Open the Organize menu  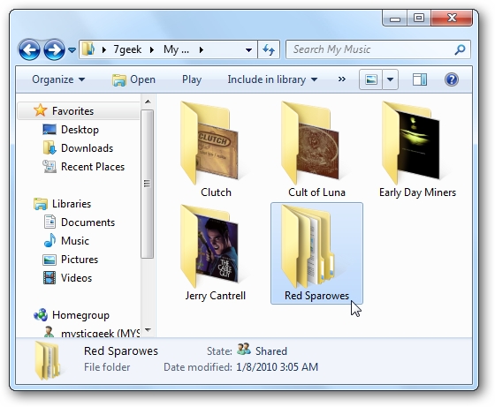[x=58, y=79]
